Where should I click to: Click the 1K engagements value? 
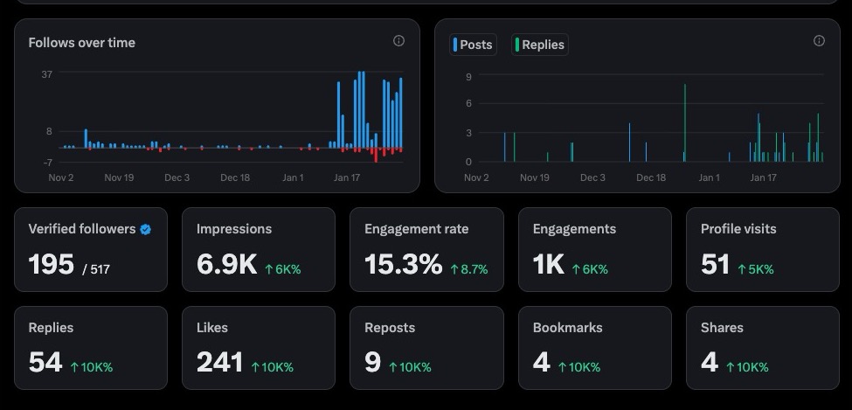549,265
